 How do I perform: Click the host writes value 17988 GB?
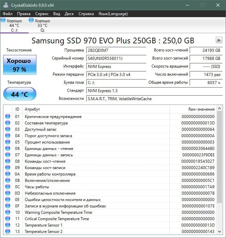[206, 58]
